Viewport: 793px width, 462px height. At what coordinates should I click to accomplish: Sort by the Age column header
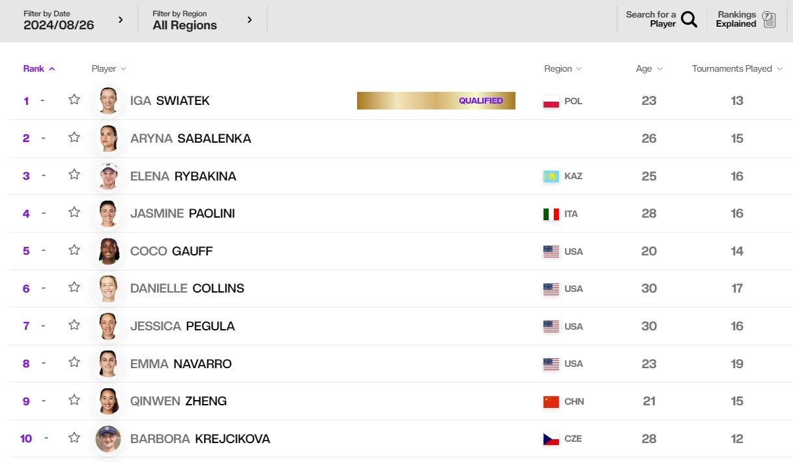pos(649,68)
